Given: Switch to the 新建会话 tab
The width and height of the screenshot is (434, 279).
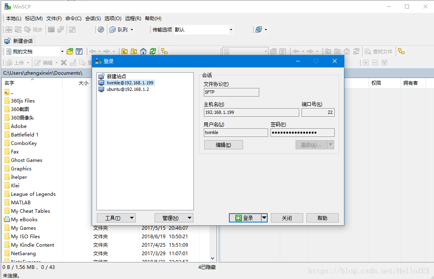Looking at the screenshot, I should pos(19,41).
